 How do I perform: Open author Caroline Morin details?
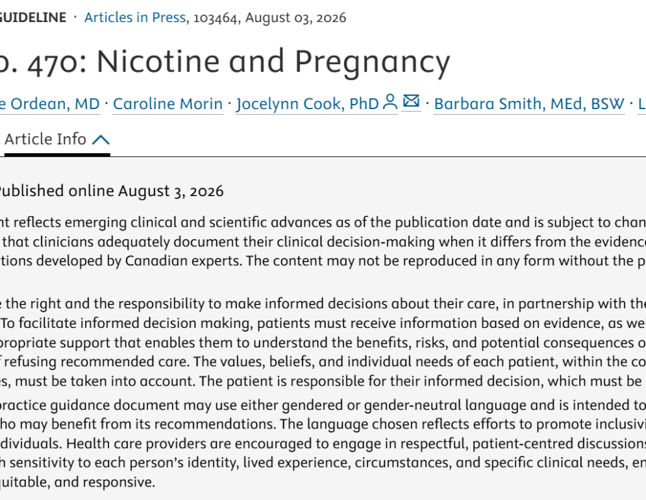(168, 104)
